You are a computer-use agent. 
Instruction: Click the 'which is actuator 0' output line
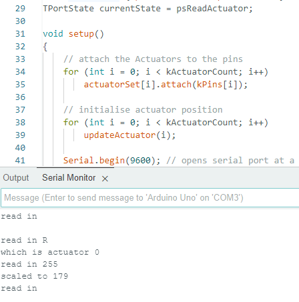50,252
